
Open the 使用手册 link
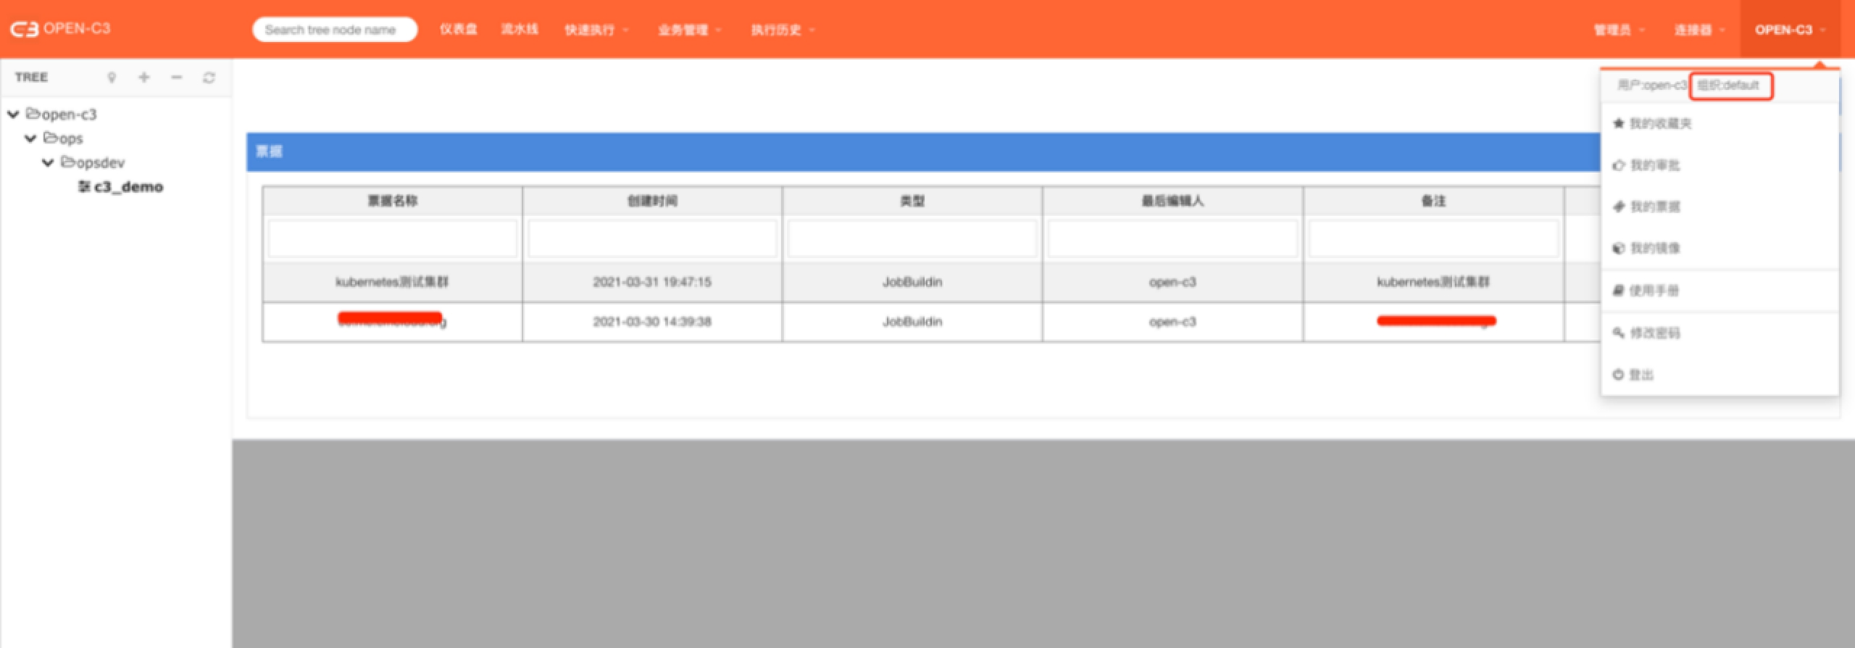pyautogui.click(x=1654, y=291)
